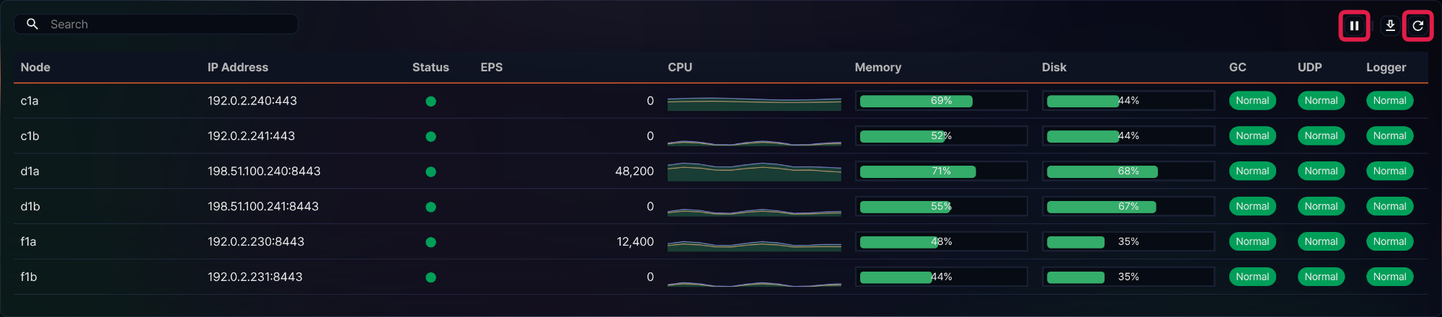Open the CPU sparkline for d1a
The width and height of the screenshot is (1442, 317).
tap(754, 171)
